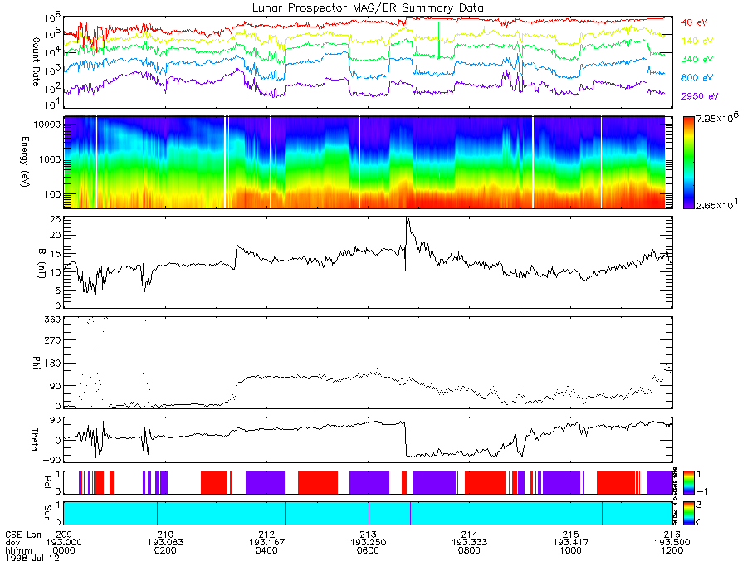Click the energy spectrogram color scale bar
The image size is (747, 581).
689,163
